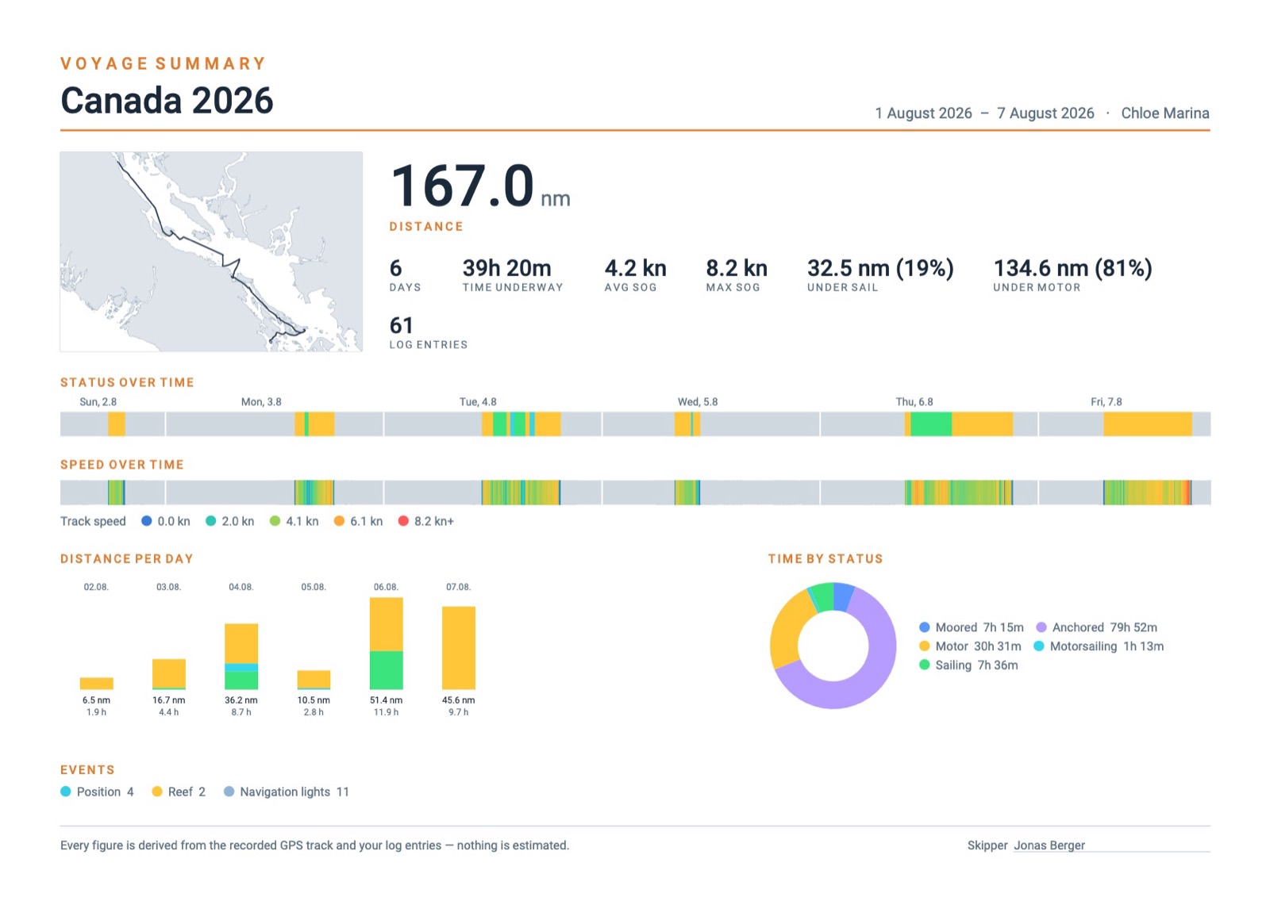Click the yellow Reef event dot
Image resolution: width=1270 pixels, height=897 pixels.
click(157, 792)
